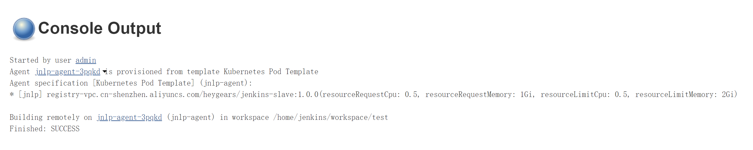Click (jnlp-agent) label in Building remotely line
Screen dimensions: 753x150
[x=191, y=117]
